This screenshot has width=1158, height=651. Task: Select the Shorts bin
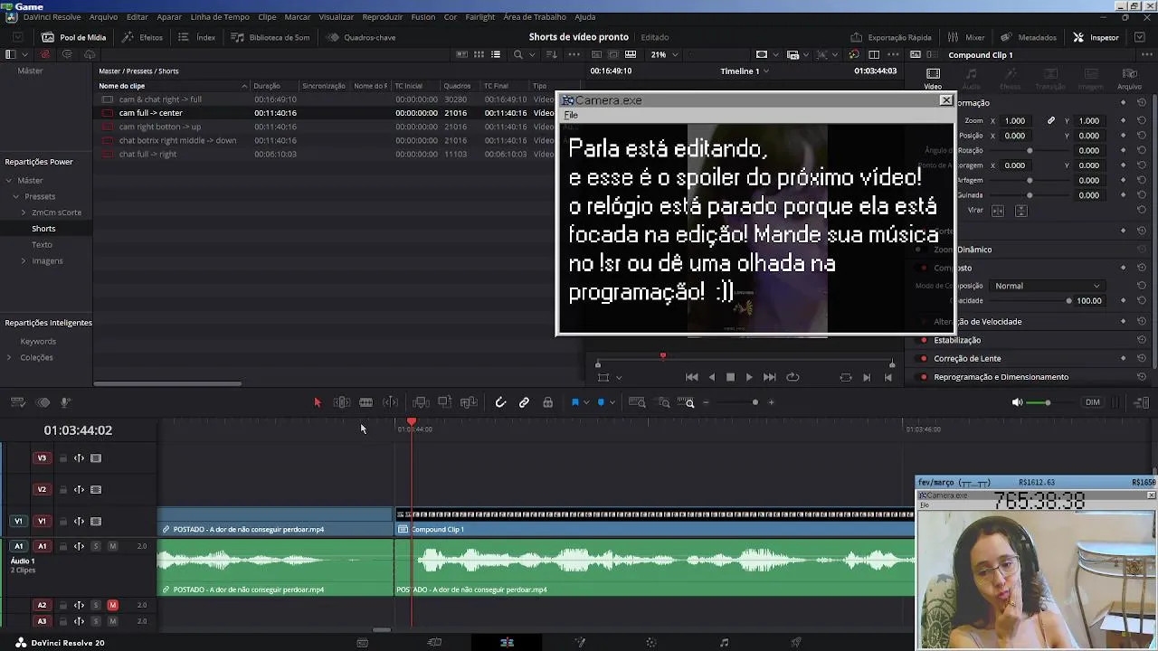pos(43,229)
